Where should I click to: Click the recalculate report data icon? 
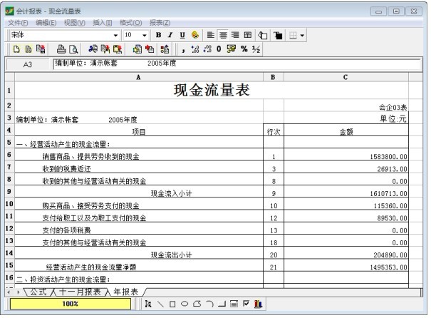tap(165, 49)
